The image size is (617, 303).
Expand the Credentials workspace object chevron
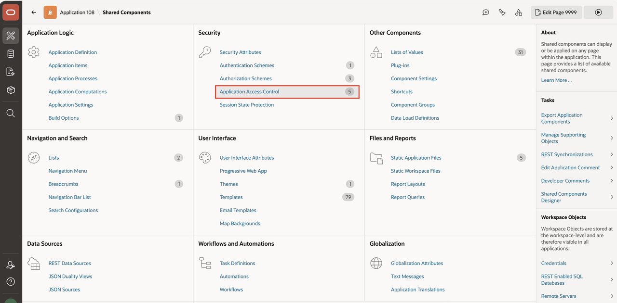point(612,263)
